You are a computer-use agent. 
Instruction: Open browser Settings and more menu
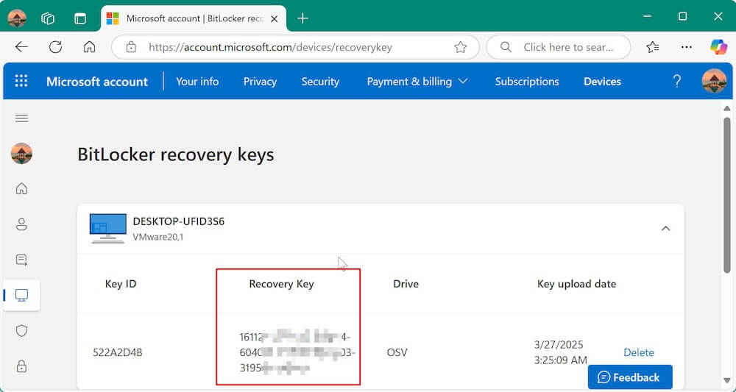tap(686, 47)
